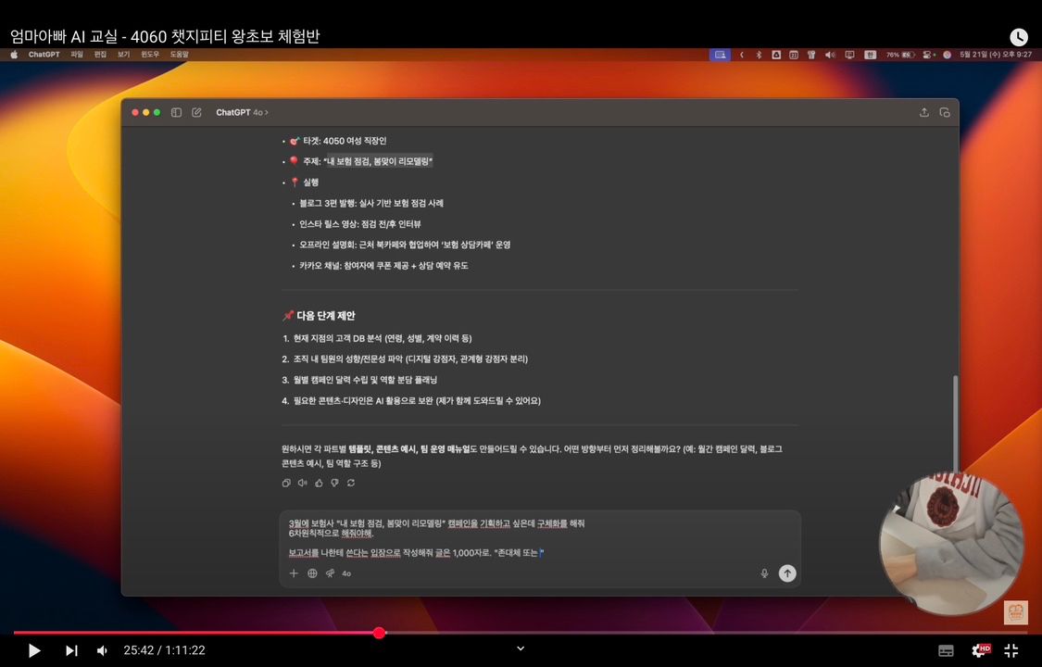Read the response aloud with speaker icon
This screenshot has width=1042, height=667.
click(x=302, y=483)
